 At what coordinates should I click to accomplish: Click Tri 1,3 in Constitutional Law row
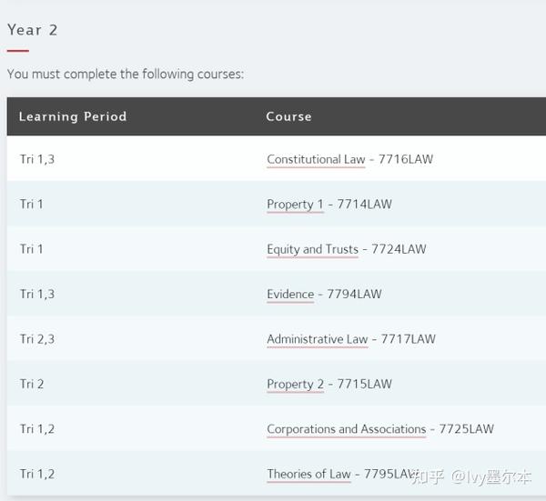37,159
